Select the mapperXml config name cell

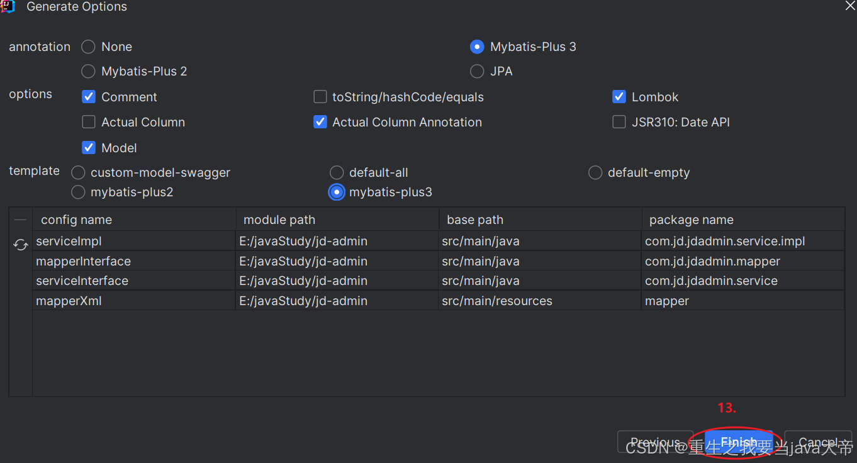(x=134, y=301)
